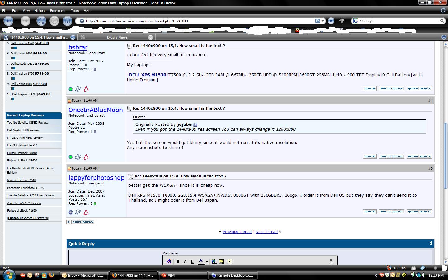
Task: Click the report icon under lappyforphotoshop's post
Action: pyautogui.click(x=86, y=212)
